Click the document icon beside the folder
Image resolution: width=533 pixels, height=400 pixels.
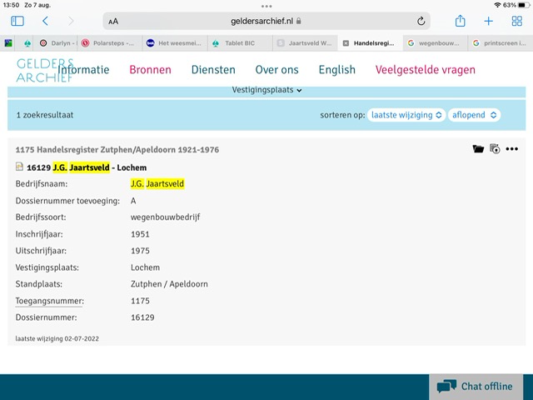(x=495, y=149)
